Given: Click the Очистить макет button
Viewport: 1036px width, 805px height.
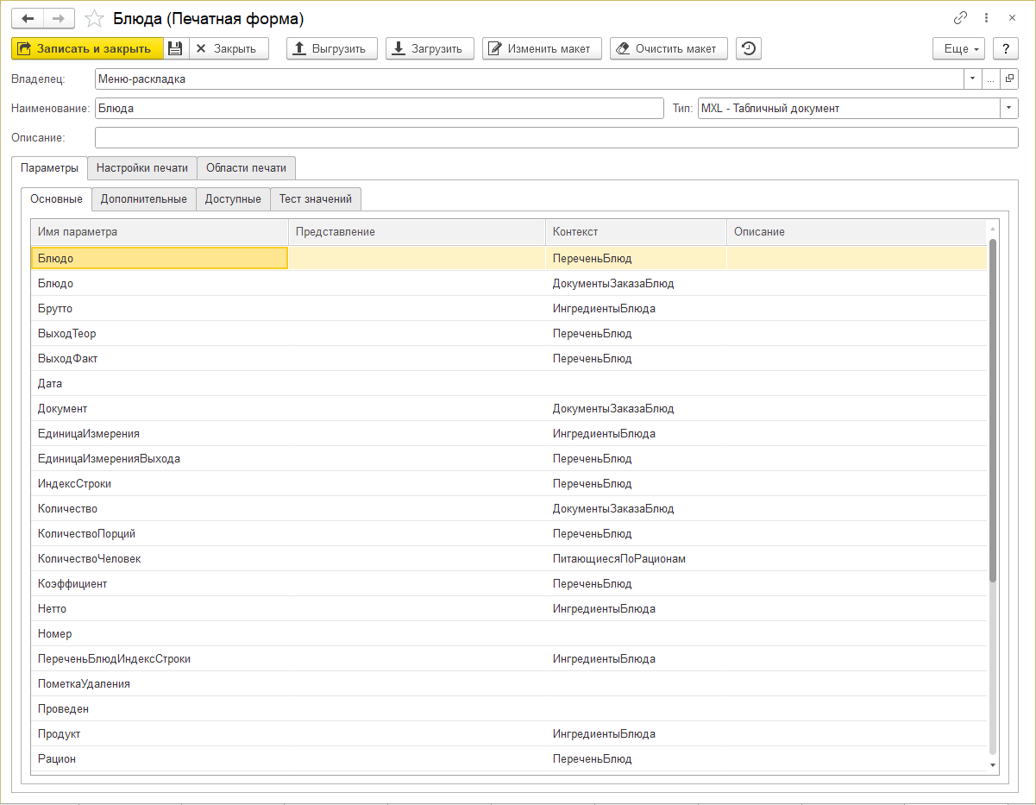Looking at the screenshot, I should [x=668, y=49].
